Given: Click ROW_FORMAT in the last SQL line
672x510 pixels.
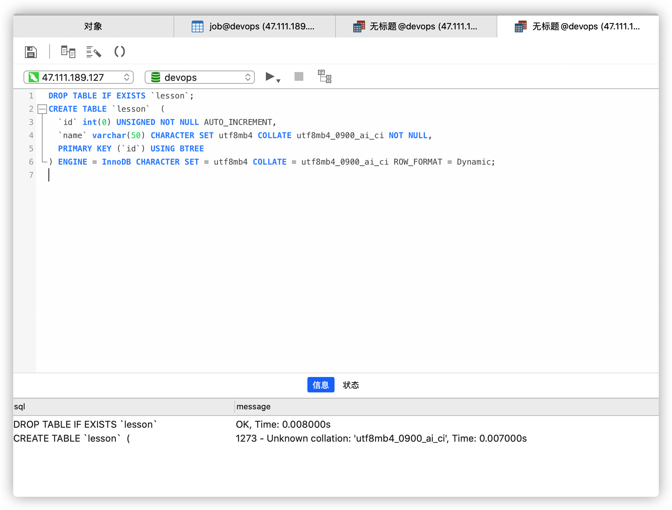Looking at the screenshot, I should (x=418, y=162).
